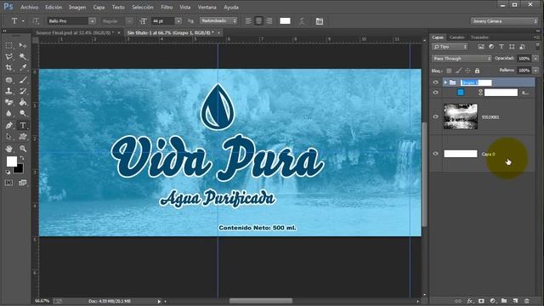Hide the Grupo 1 group
This screenshot has height=306, width=544.
[x=436, y=82]
